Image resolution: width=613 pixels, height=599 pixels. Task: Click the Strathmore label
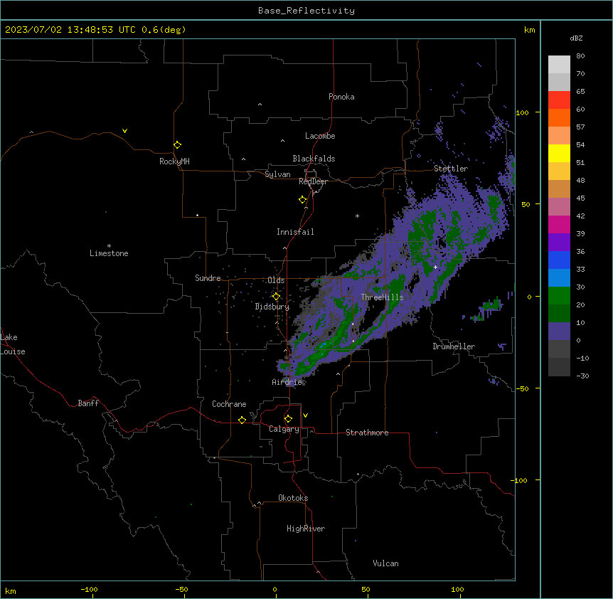tap(367, 433)
